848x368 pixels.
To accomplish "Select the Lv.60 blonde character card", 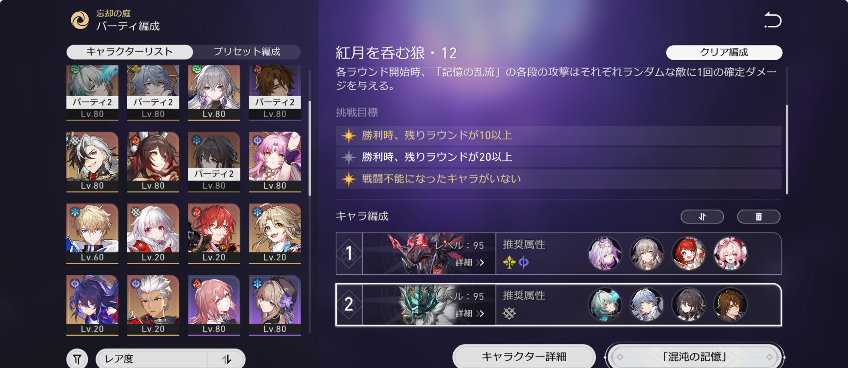I will [x=92, y=233].
